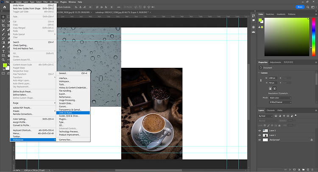This screenshot has width=318, height=172.
Task: Toggle visibility of Layer 1
Action: [260, 135]
